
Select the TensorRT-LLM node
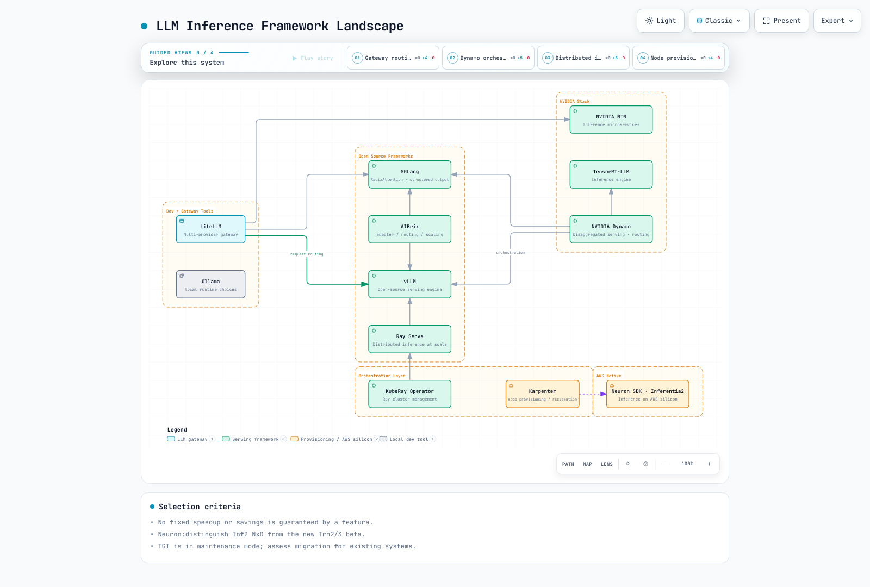[x=611, y=174]
